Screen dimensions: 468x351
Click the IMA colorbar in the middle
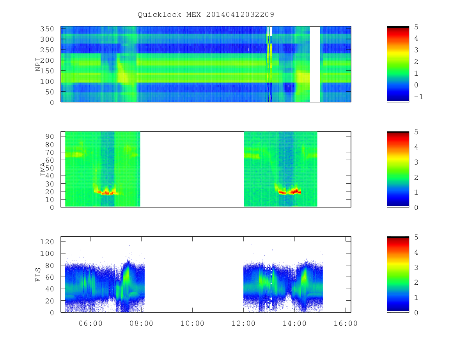pyautogui.click(x=398, y=169)
